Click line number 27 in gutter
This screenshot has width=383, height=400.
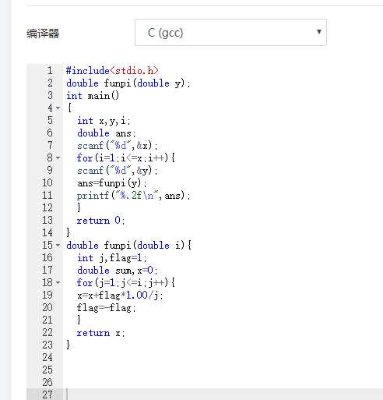tap(47, 395)
